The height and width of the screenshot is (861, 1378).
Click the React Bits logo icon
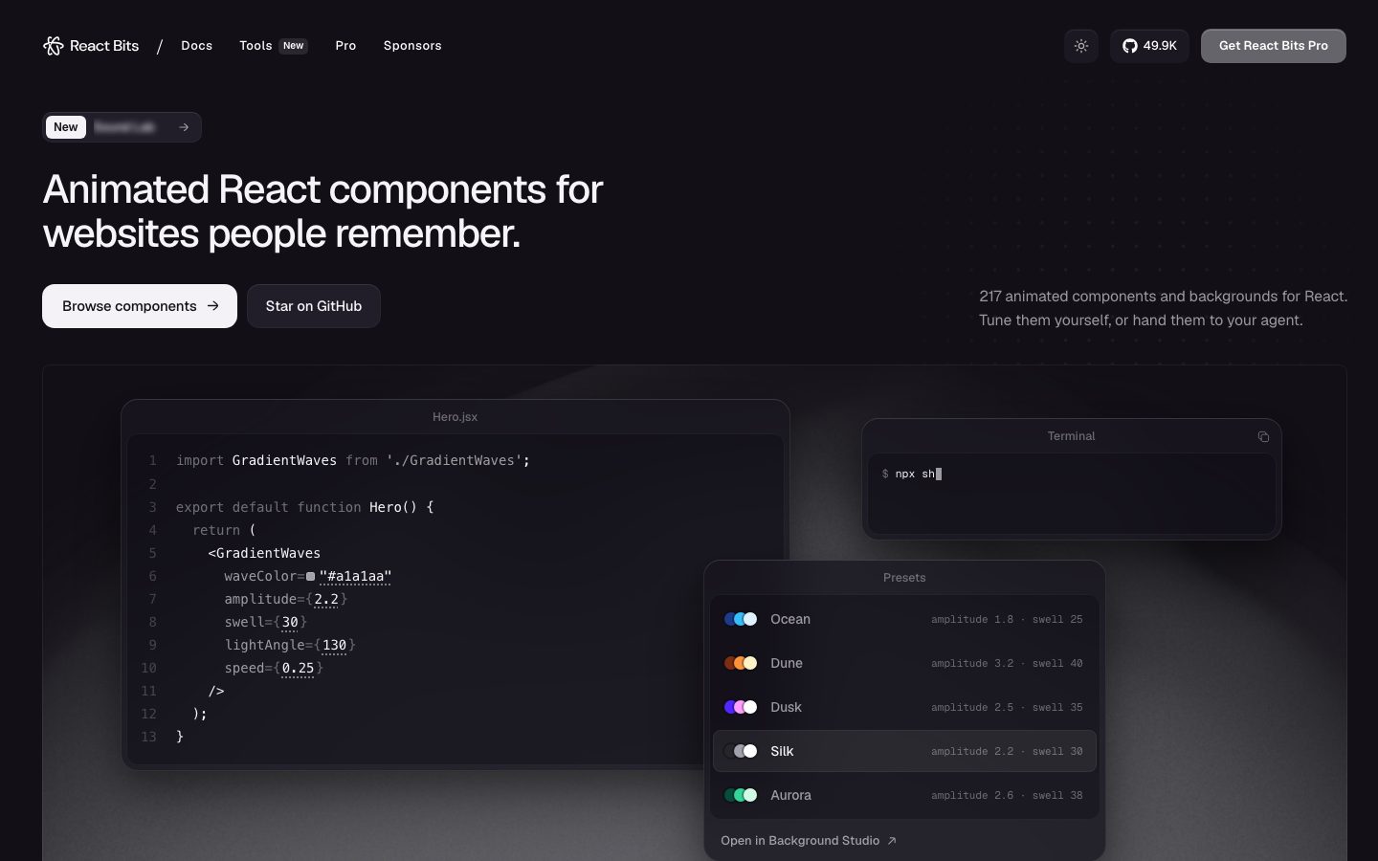click(x=54, y=46)
